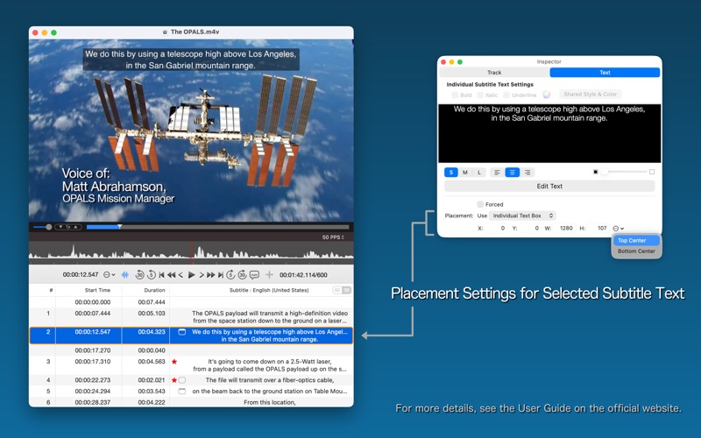701x438 pixels.
Task: Step back one frame
Action: point(181,275)
